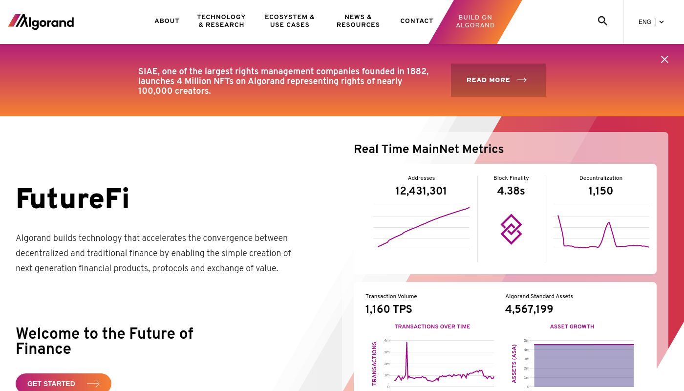Click the 12,431,301 addresses value
This screenshot has height=391, width=684.
tap(421, 191)
